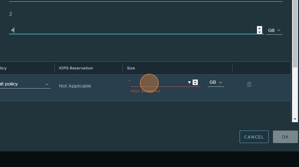Image resolution: width=299 pixels, height=167 pixels.
Task: Click the OK button
Action: (x=285, y=137)
